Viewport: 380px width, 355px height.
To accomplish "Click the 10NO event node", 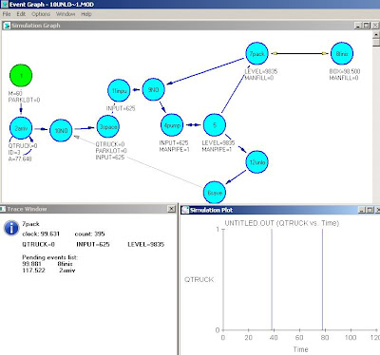I will click(x=61, y=130).
